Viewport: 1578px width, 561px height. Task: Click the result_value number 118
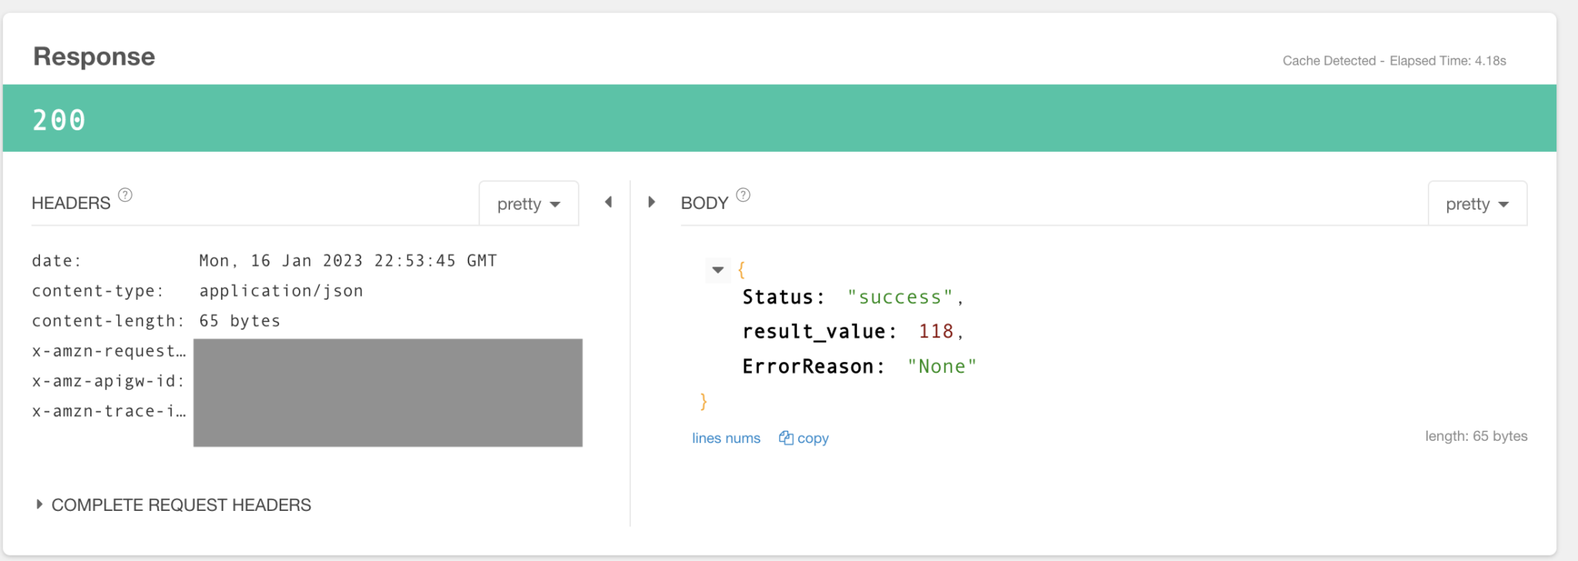tap(936, 331)
